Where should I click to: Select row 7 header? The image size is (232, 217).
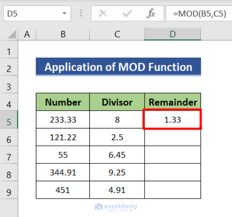click(9, 155)
